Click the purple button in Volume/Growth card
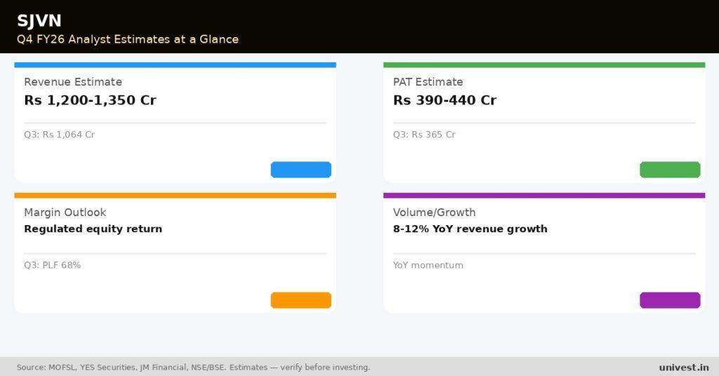719x376 pixels. click(670, 300)
